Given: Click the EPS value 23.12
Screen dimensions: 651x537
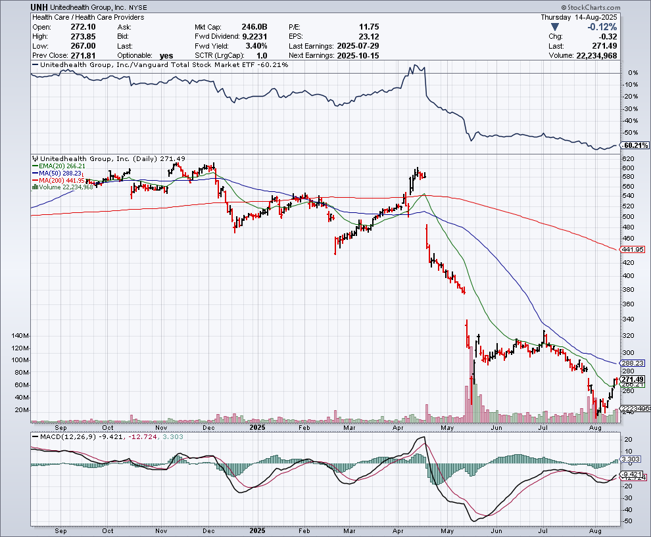Looking at the screenshot, I should [369, 37].
